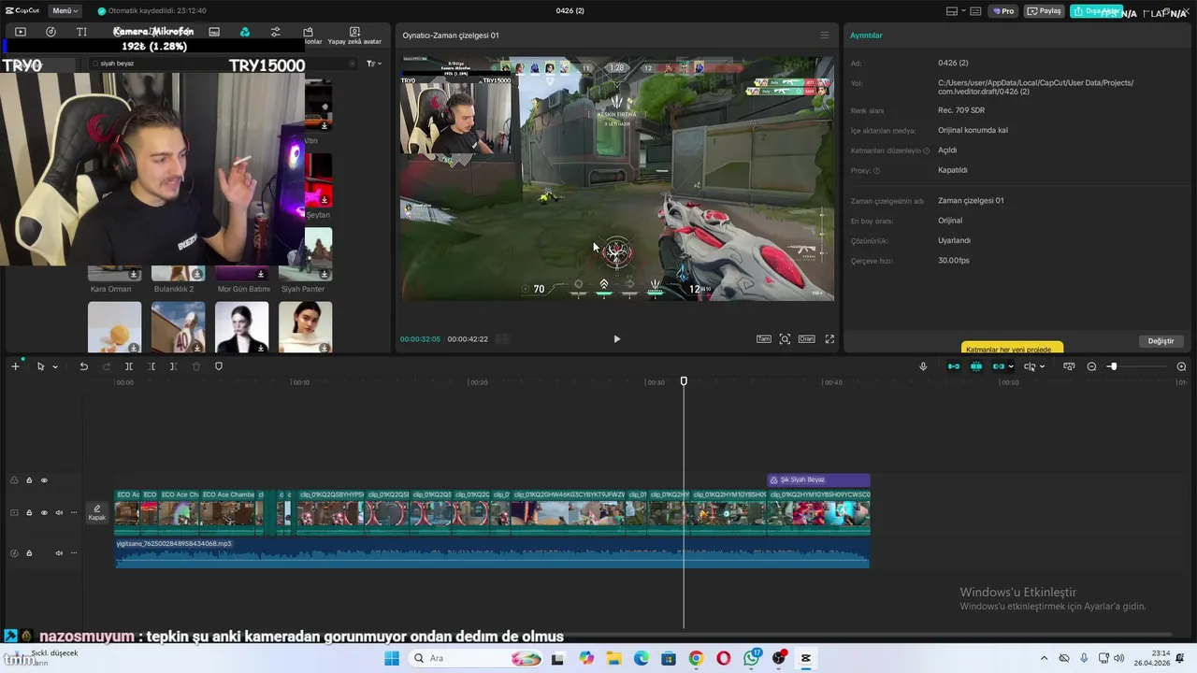The width and height of the screenshot is (1197, 673).
Task: Open the Yapay zekâ avatar tab
Action: (354, 36)
